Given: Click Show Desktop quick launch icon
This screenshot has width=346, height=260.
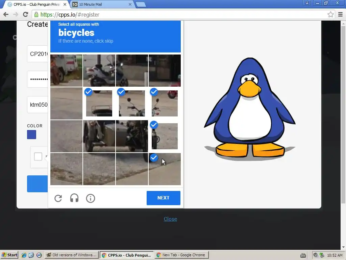Looking at the screenshot, I should click(x=31, y=255).
